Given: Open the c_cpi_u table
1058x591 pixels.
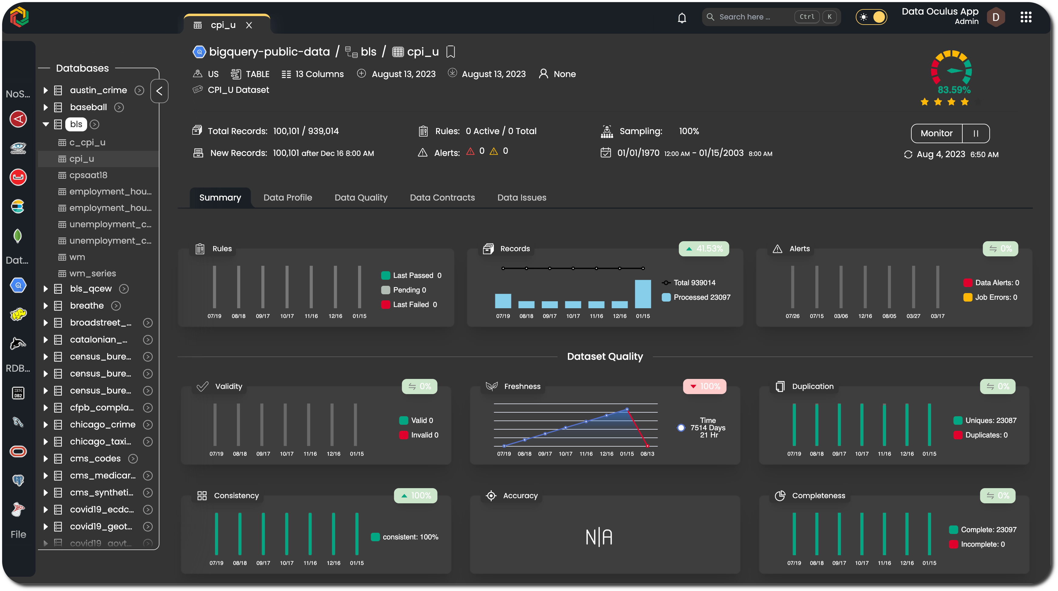Looking at the screenshot, I should click(87, 142).
